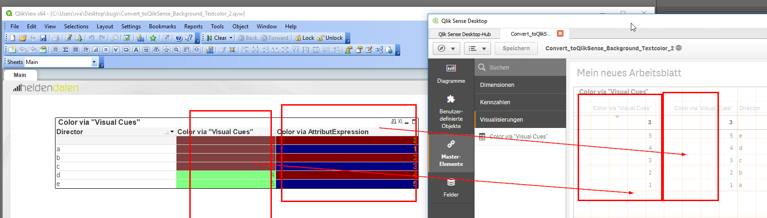Create a Button object icon

coord(126,50)
